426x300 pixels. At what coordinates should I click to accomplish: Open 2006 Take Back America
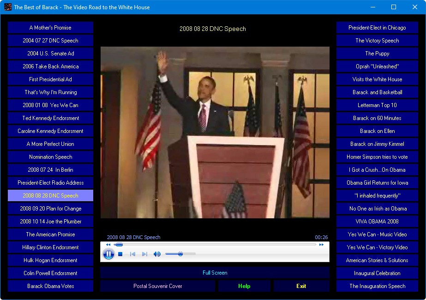tap(50, 66)
